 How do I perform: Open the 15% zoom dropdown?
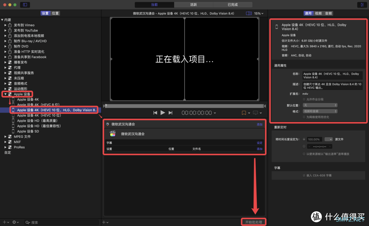(259, 13)
